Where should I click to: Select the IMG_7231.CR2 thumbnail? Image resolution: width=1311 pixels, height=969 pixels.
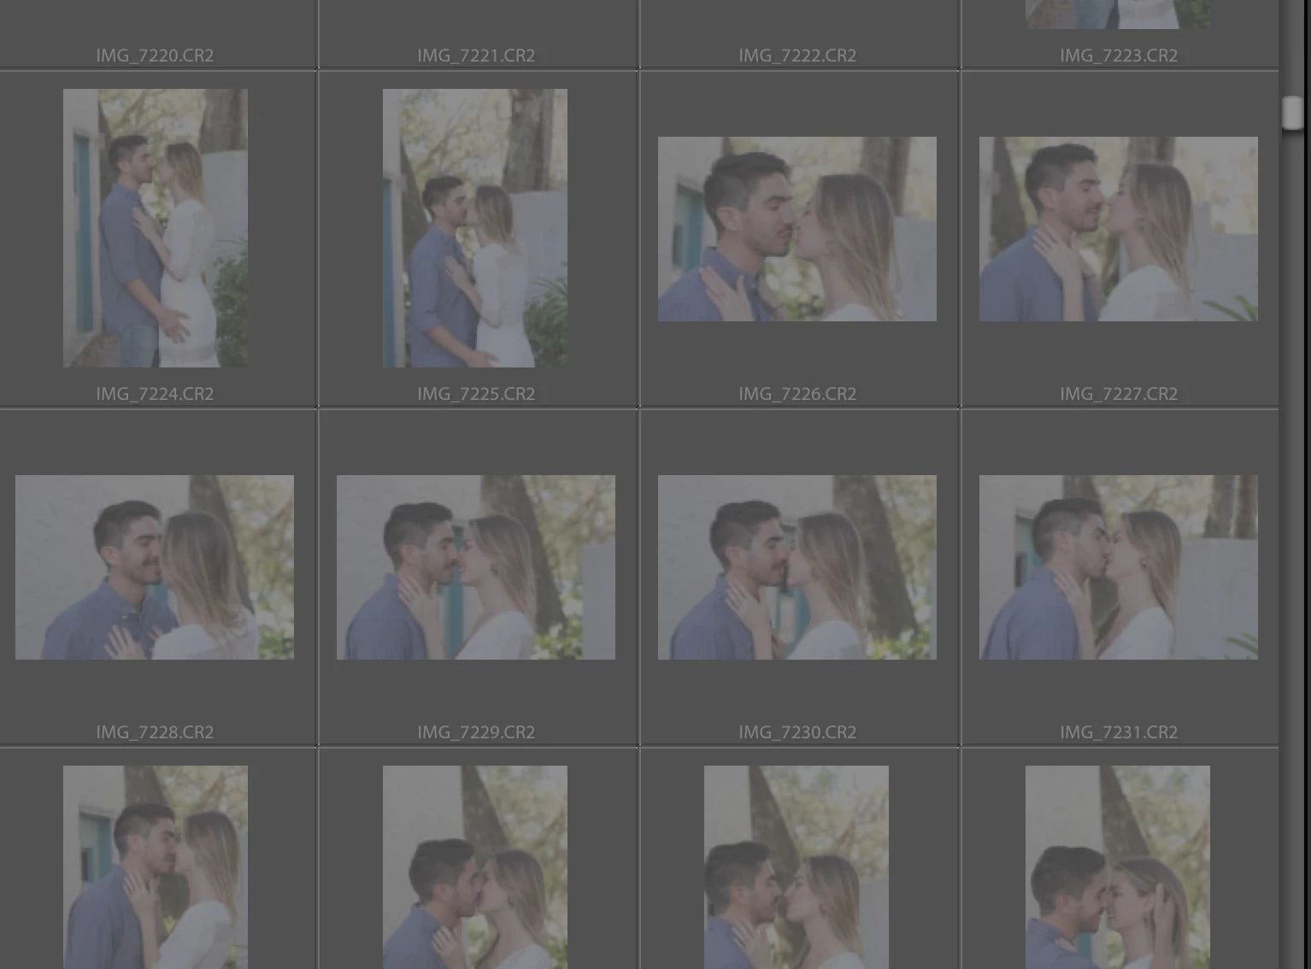tap(1119, 567)
